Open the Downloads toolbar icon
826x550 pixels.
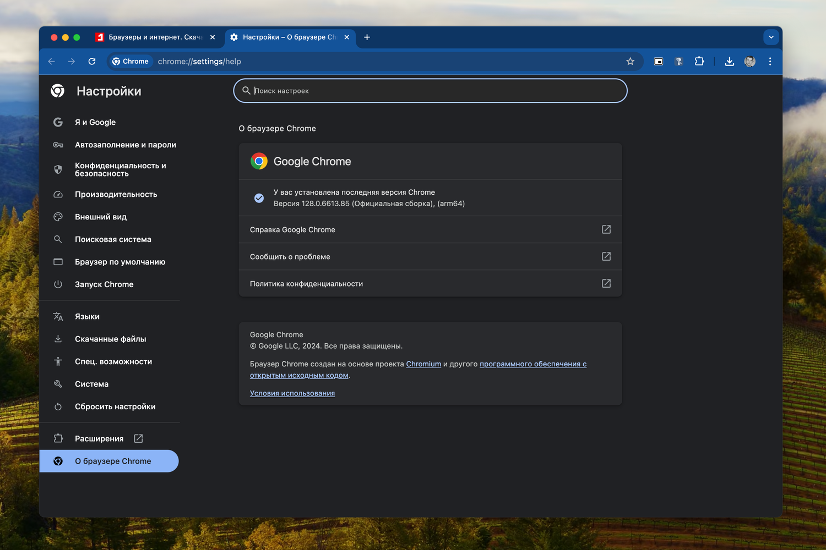(x=730, y=62)
